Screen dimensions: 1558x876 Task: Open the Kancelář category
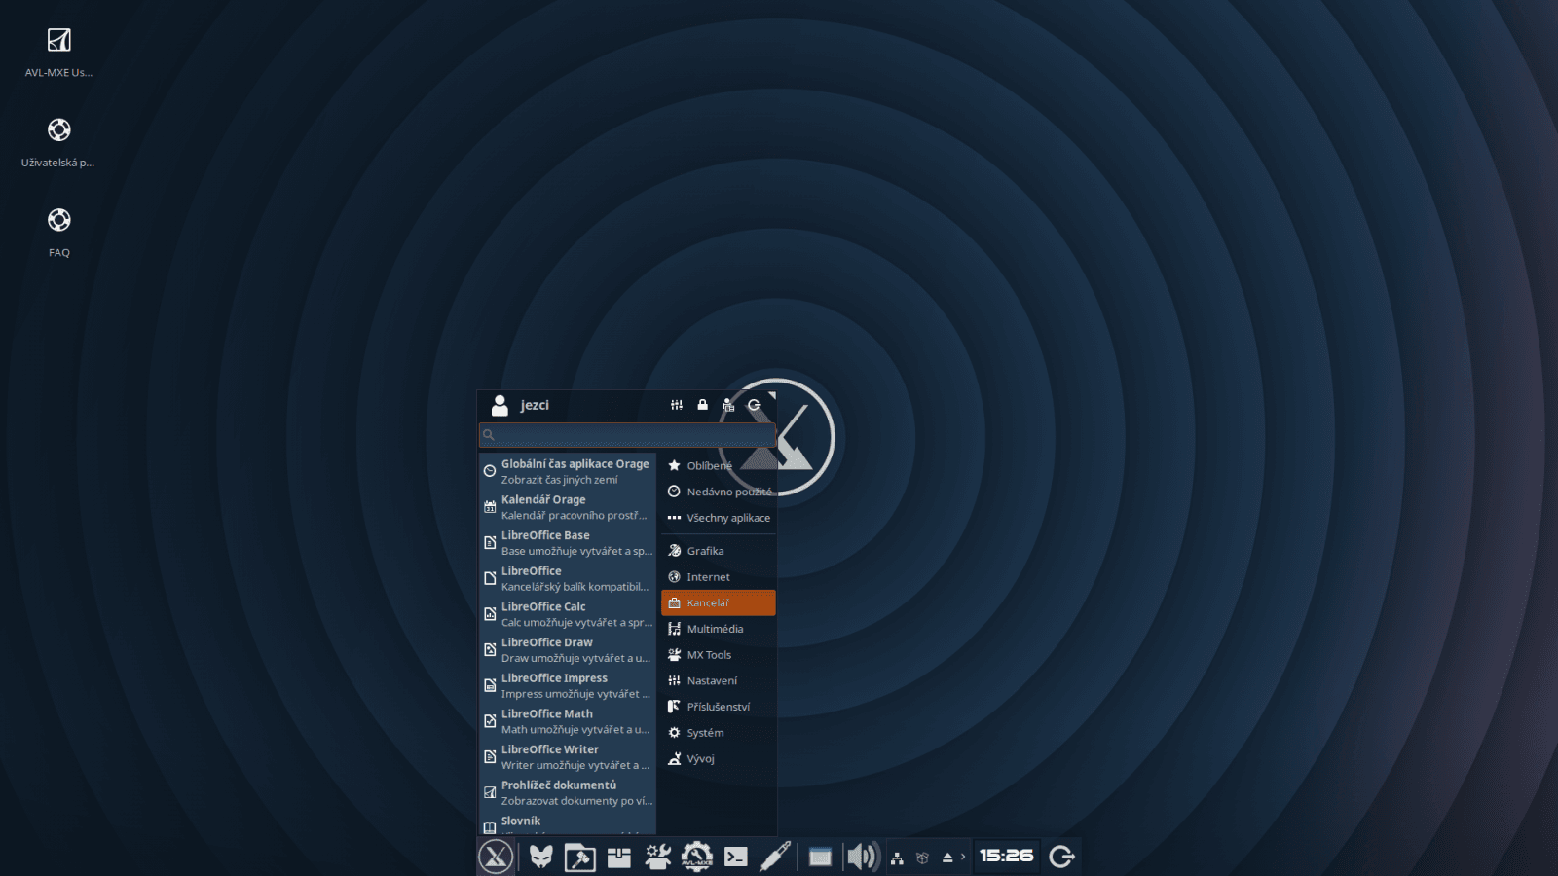pos(711,602)
